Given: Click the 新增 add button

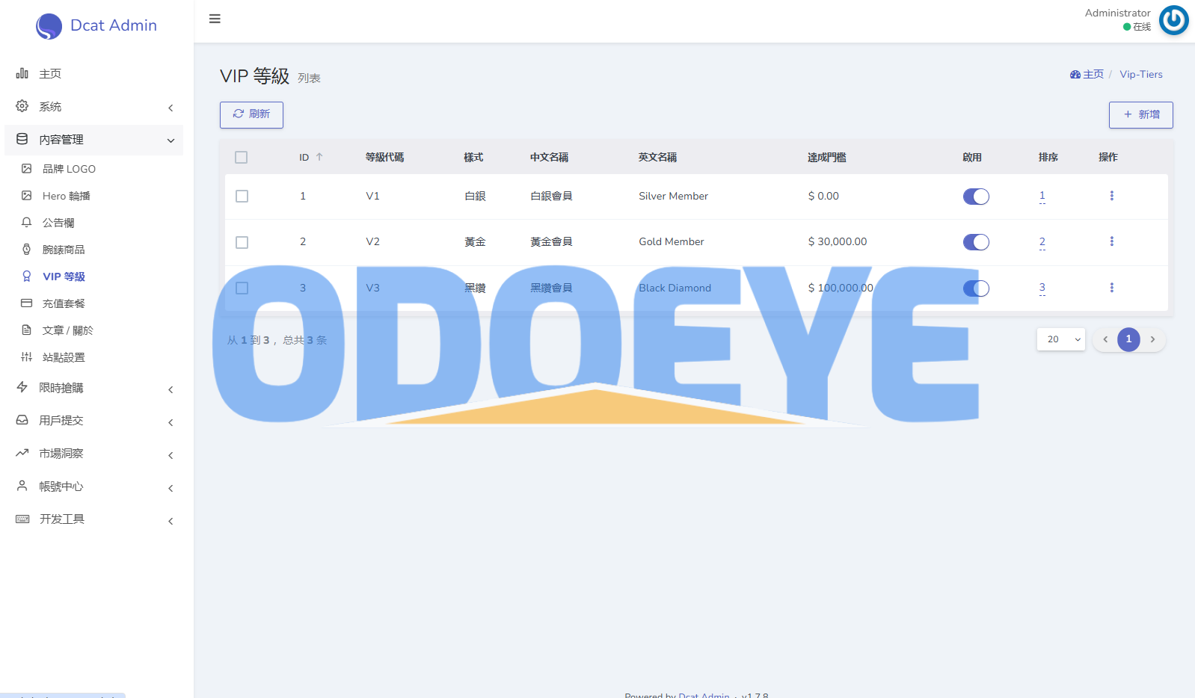Looking at the screenshot, I should tap(1140, 114).
